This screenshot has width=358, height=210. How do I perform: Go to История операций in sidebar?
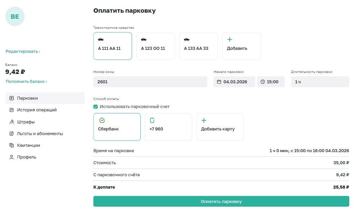(x=37, y=110)
